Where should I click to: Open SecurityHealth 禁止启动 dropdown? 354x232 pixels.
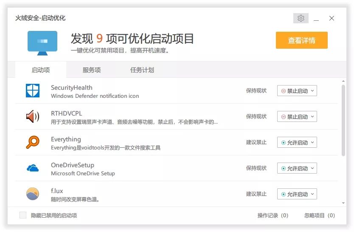pyautogui.click(x=297, y=91)
